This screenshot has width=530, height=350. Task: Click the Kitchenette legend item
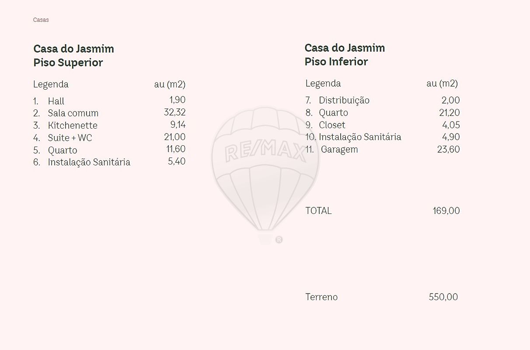click(x=73, y=126)
